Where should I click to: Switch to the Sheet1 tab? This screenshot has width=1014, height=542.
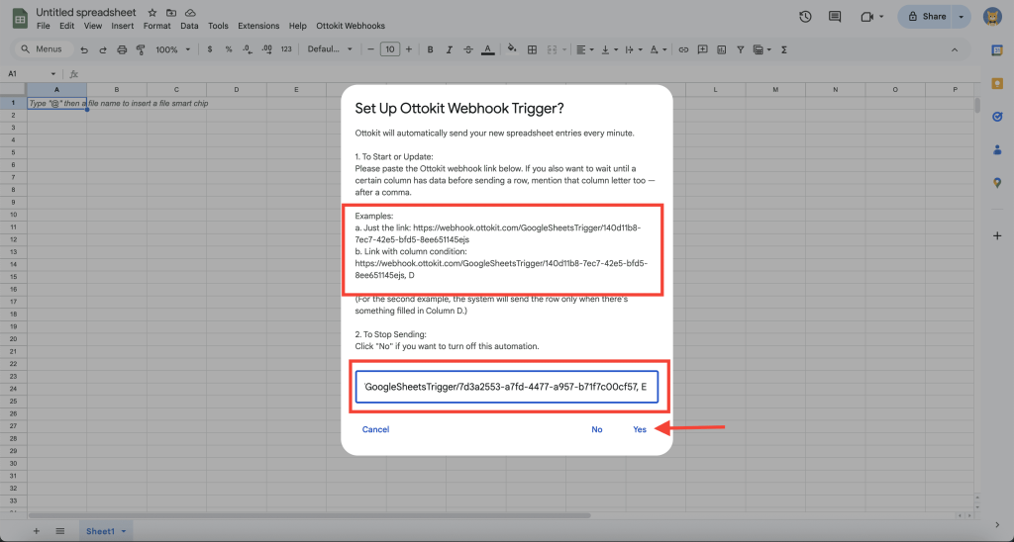101,531
